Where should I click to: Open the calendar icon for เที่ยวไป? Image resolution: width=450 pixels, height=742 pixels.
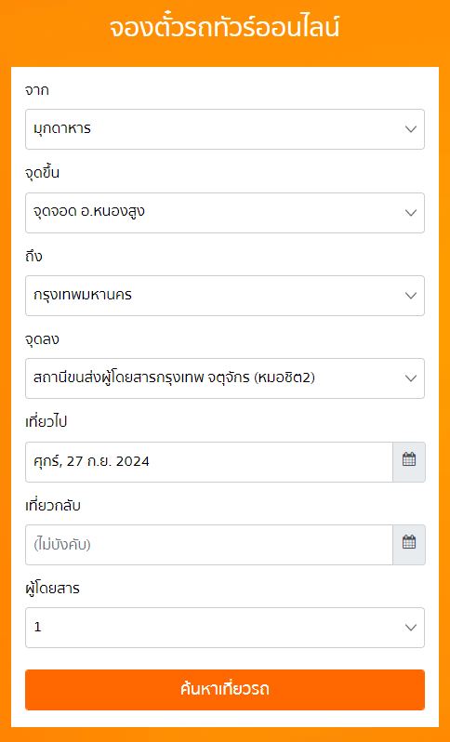point(409,462)
